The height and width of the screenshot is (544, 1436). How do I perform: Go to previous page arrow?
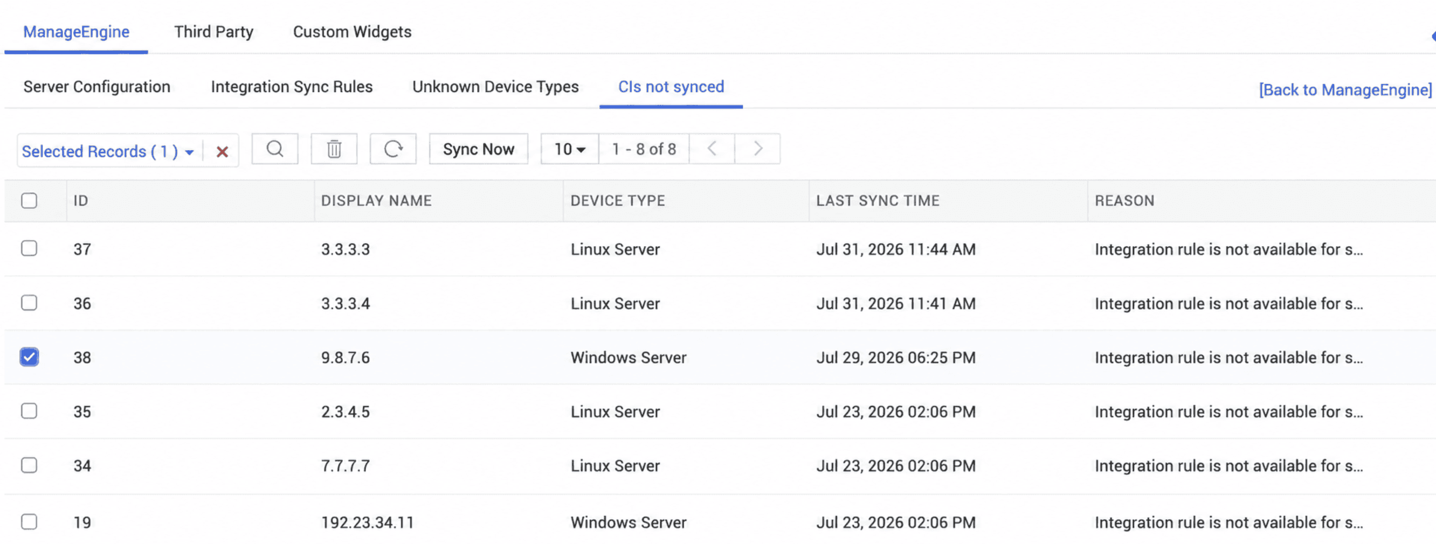point(712,149)
